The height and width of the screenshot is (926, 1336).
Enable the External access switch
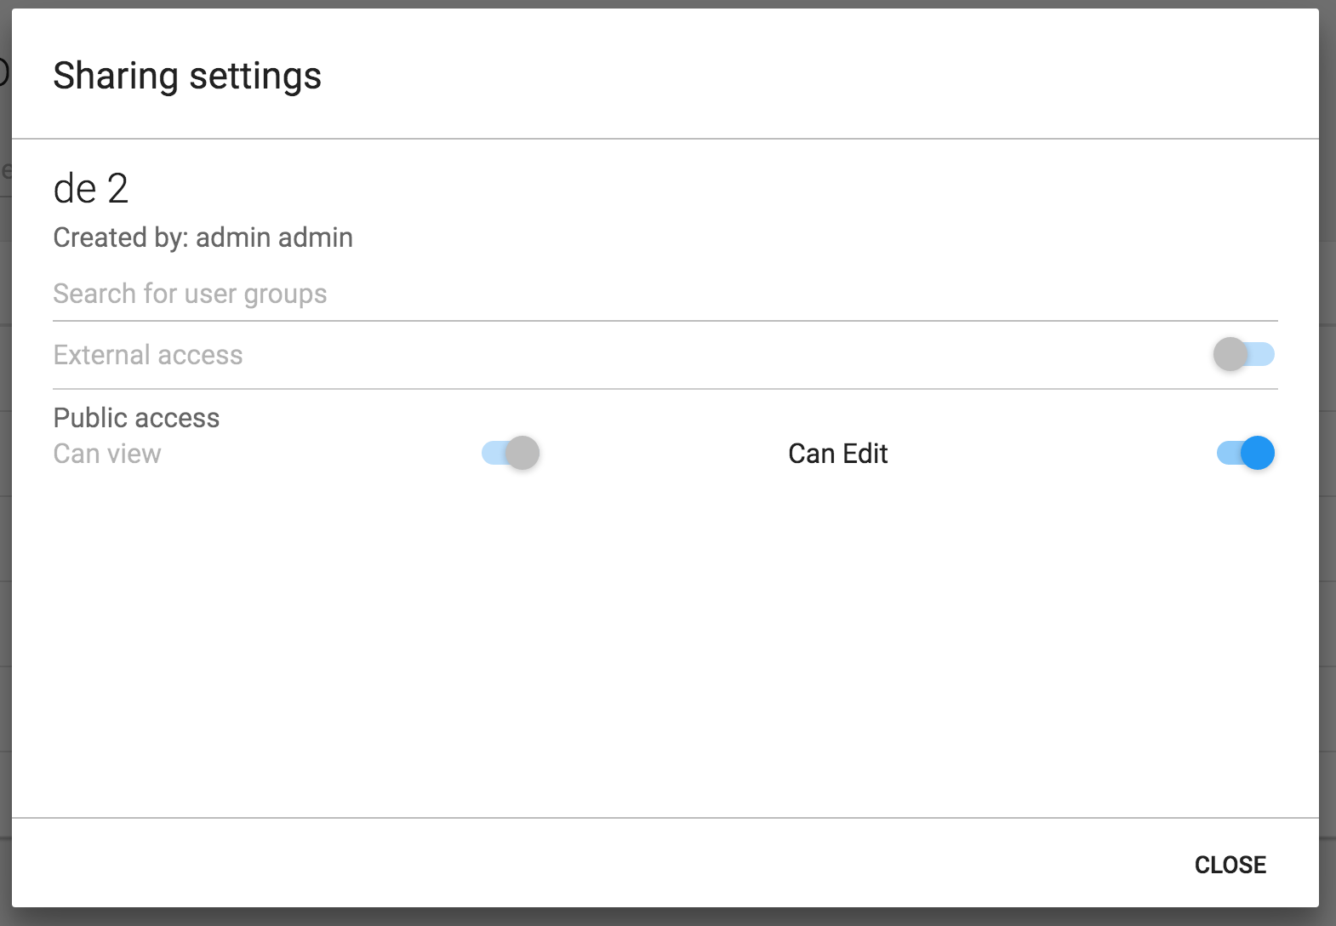[x=1243, y=354]
